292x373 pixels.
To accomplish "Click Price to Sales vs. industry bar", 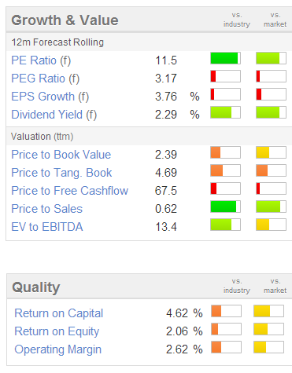I will 225,207.
